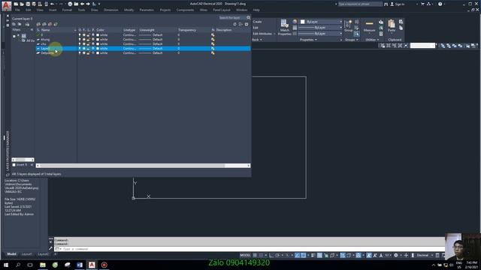Expand the Properties panel title
The height and width of the screenshot is (270, 481).
point(309,40)
